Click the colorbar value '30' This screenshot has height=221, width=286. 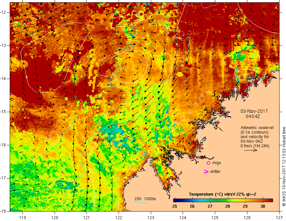263,206
